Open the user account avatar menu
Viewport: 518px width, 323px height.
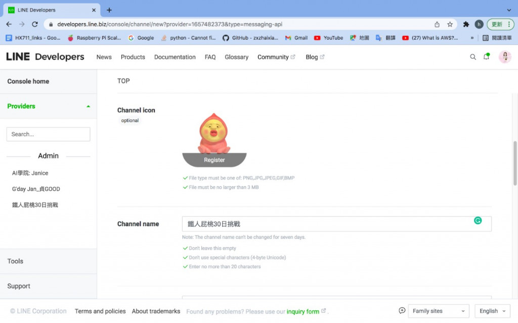coord(505,57)
